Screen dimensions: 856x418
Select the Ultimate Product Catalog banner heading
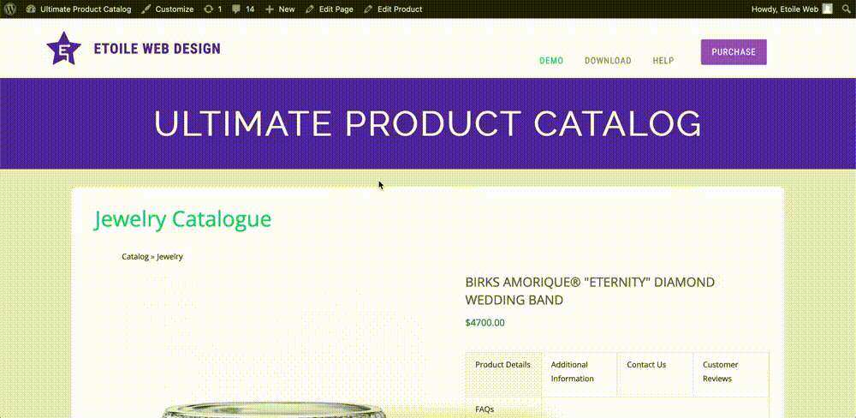pyautogui.click(x=428, y=123)
